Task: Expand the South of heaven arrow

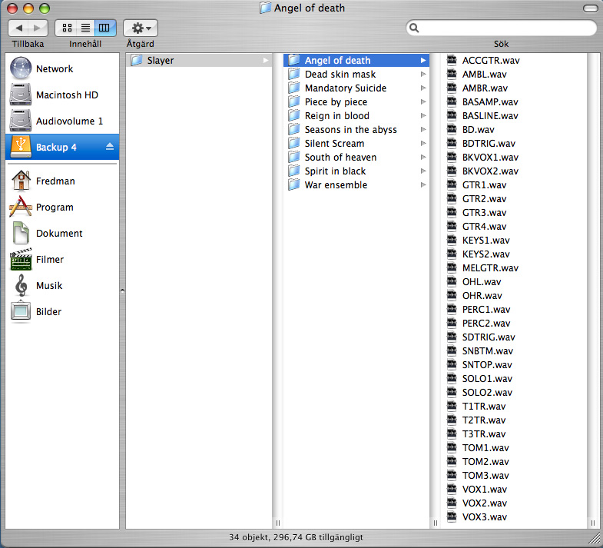Action: pyautogui.click(x=423, y=158)
